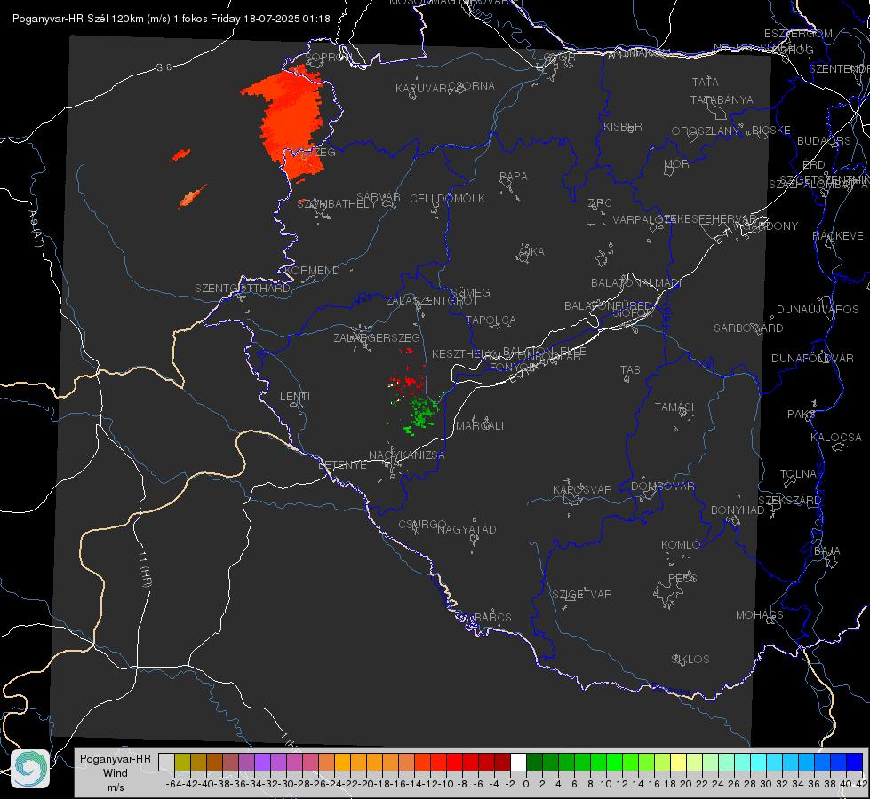Click the SZENTGOTTHARD city label
This screenshot has width=870, height=799.
click(243, 289)
